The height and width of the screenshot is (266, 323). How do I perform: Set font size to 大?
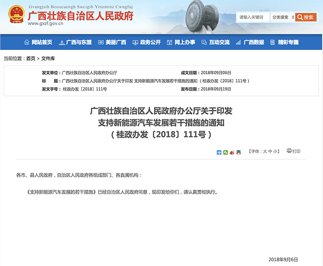click(265, 152)
